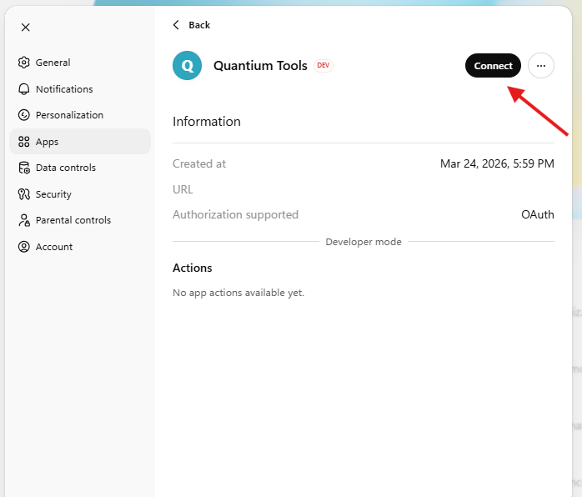Go to Account settings

[80, 247]
